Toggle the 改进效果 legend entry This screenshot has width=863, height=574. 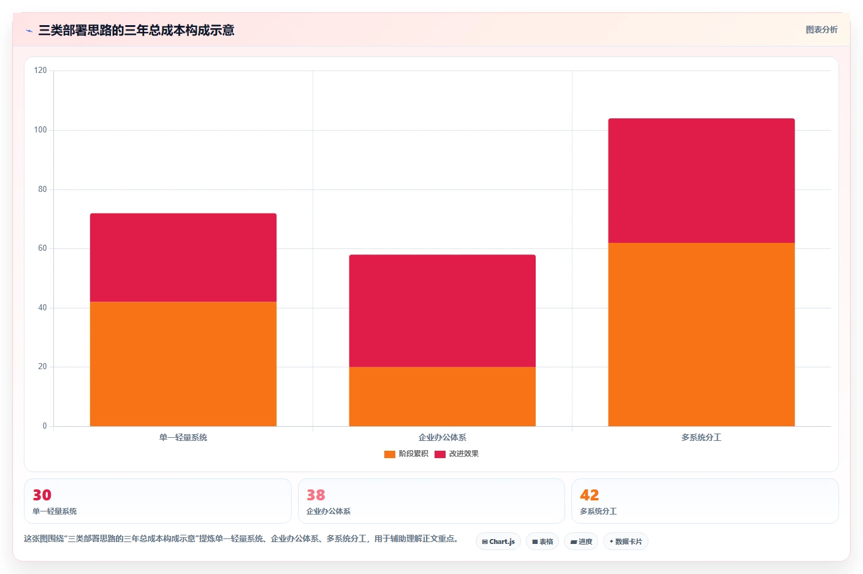(457, 454)
